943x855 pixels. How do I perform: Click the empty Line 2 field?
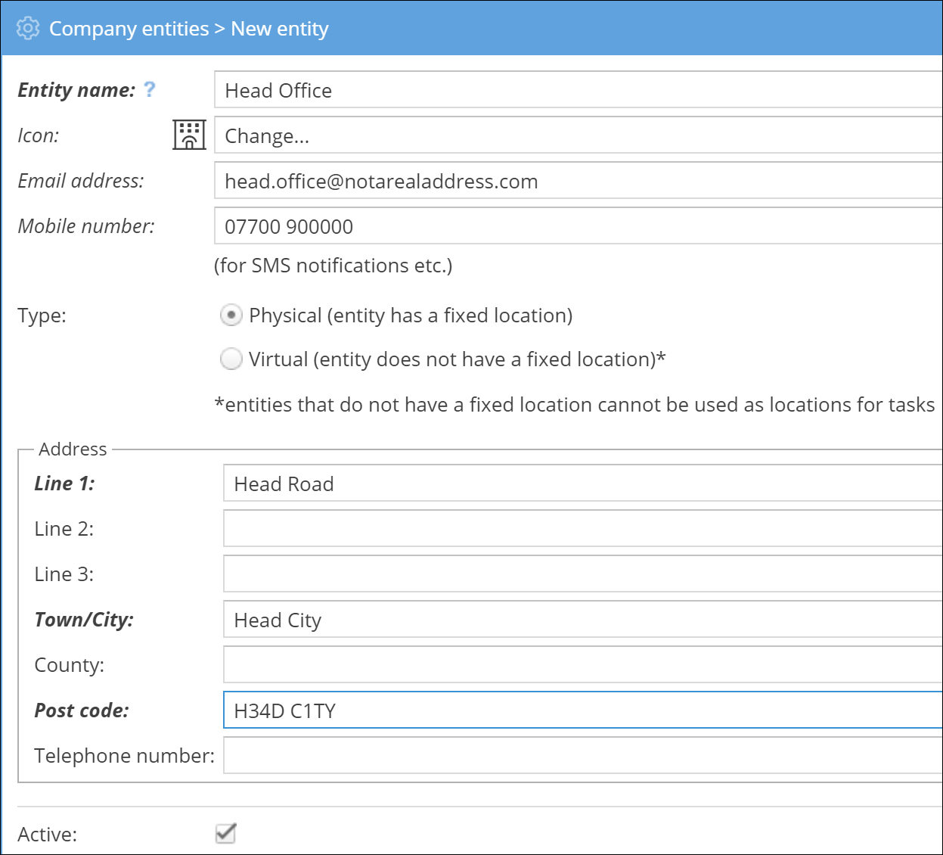[x=582, y=529]
